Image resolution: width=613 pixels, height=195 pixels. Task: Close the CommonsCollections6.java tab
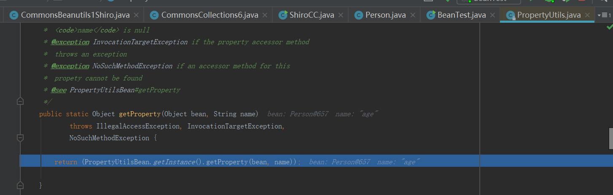pyautogui.click(x=265, y=15)
